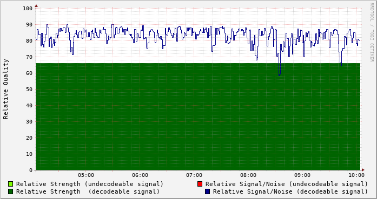Click the RRDTOOL / TOBI OETIKER watermark
This screenshot has width=377, height=199.
click(372, 32)
